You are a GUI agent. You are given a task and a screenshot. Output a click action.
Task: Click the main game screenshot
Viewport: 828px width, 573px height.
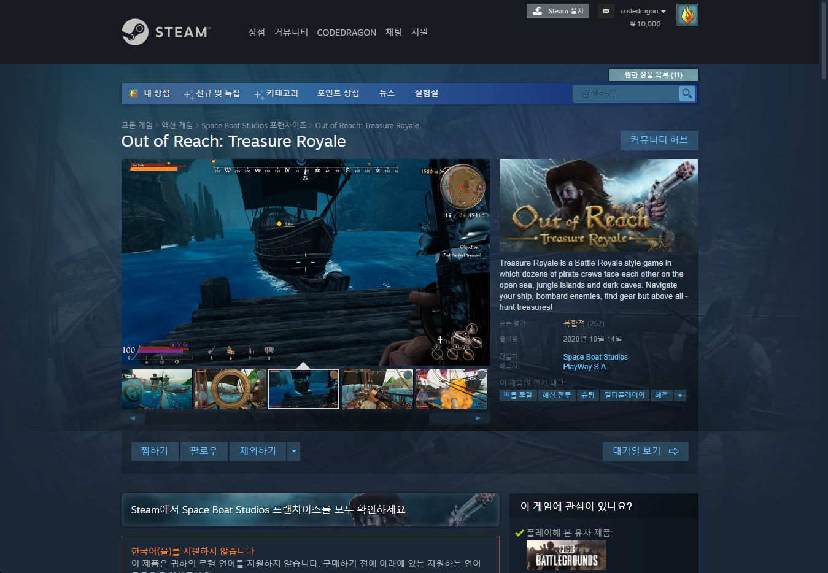306,262
